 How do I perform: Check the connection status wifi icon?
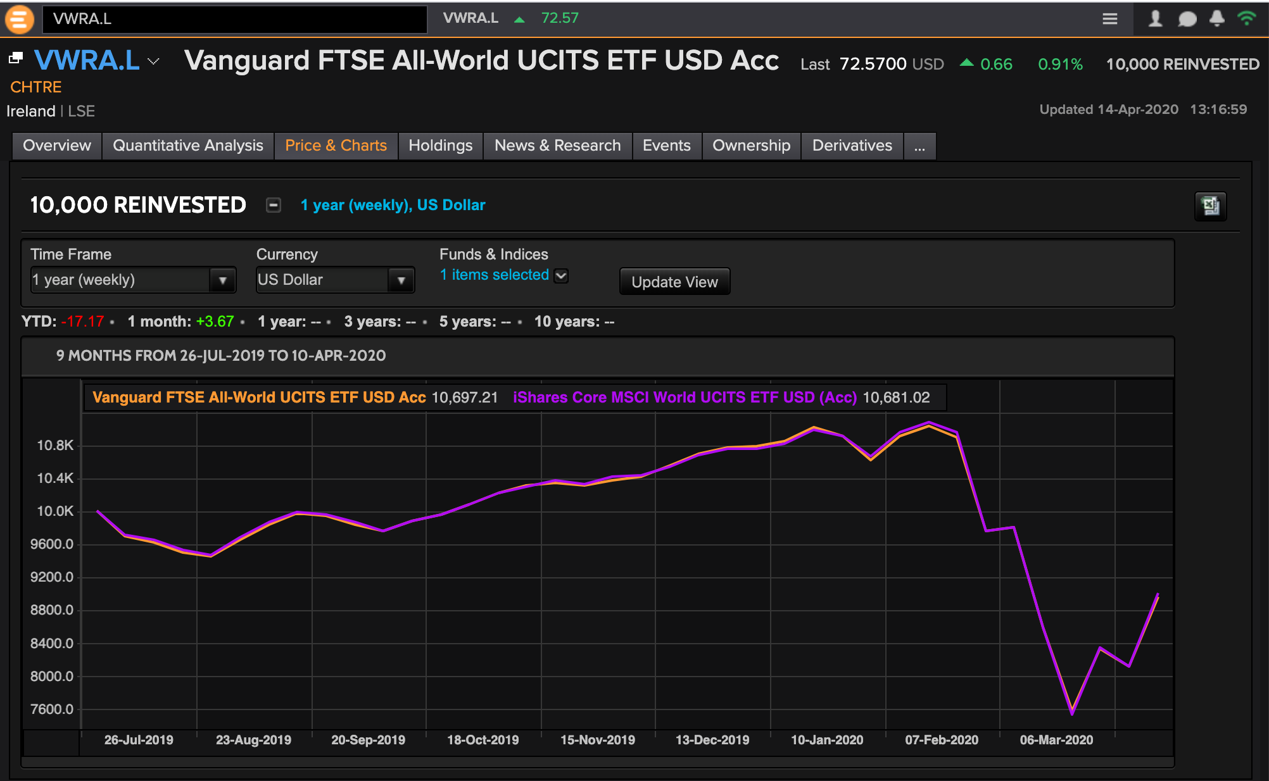pyautogui.click(x=1247, y=18)
